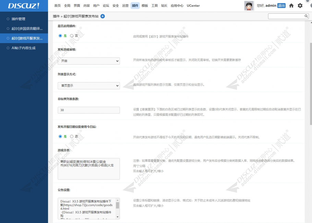Click the sun icon at the top right
Image resolution: width=312 pixels, height=223 pixels.
[308, 1]
